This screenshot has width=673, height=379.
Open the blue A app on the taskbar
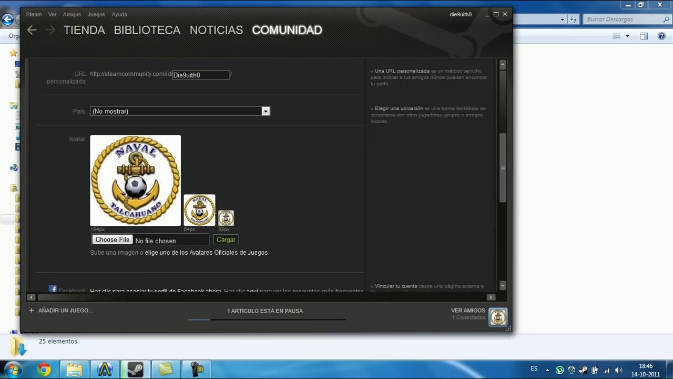pyautogui.click(x=105, y=370)
